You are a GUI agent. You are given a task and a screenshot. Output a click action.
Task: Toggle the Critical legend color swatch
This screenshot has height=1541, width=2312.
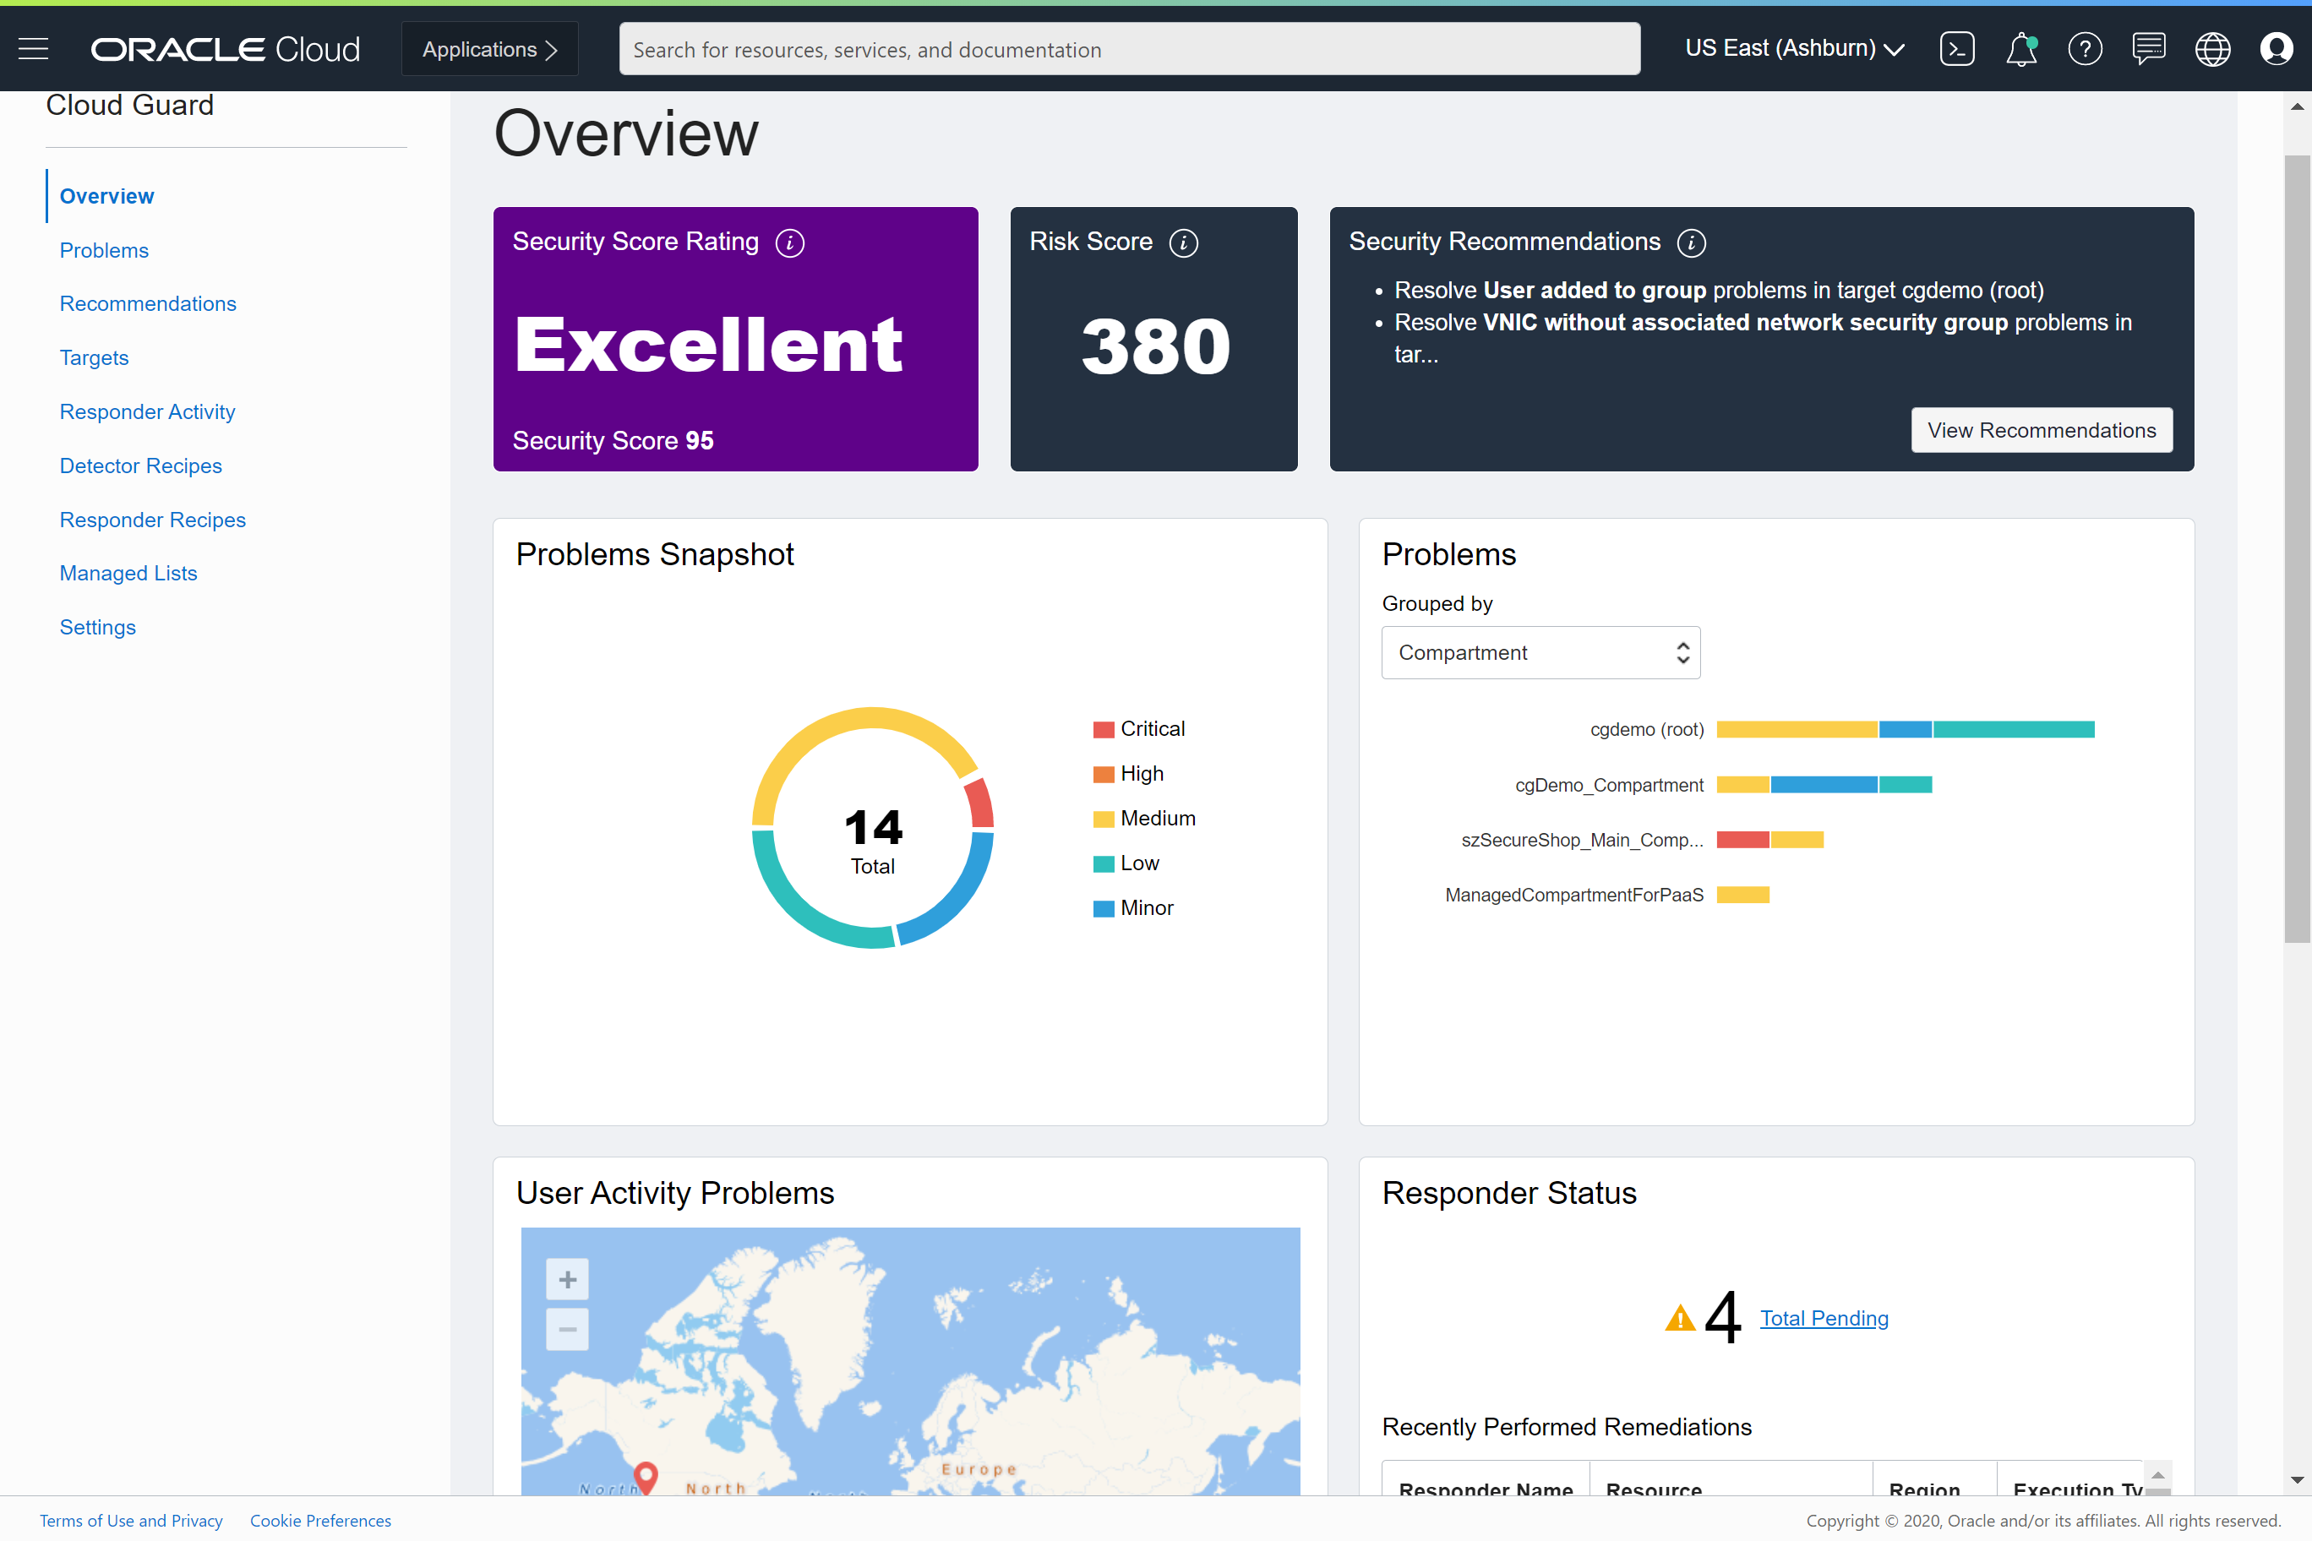1103,729
